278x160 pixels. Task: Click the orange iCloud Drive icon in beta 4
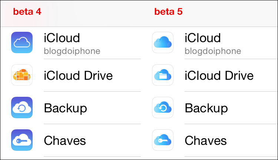tap(22, 75)
